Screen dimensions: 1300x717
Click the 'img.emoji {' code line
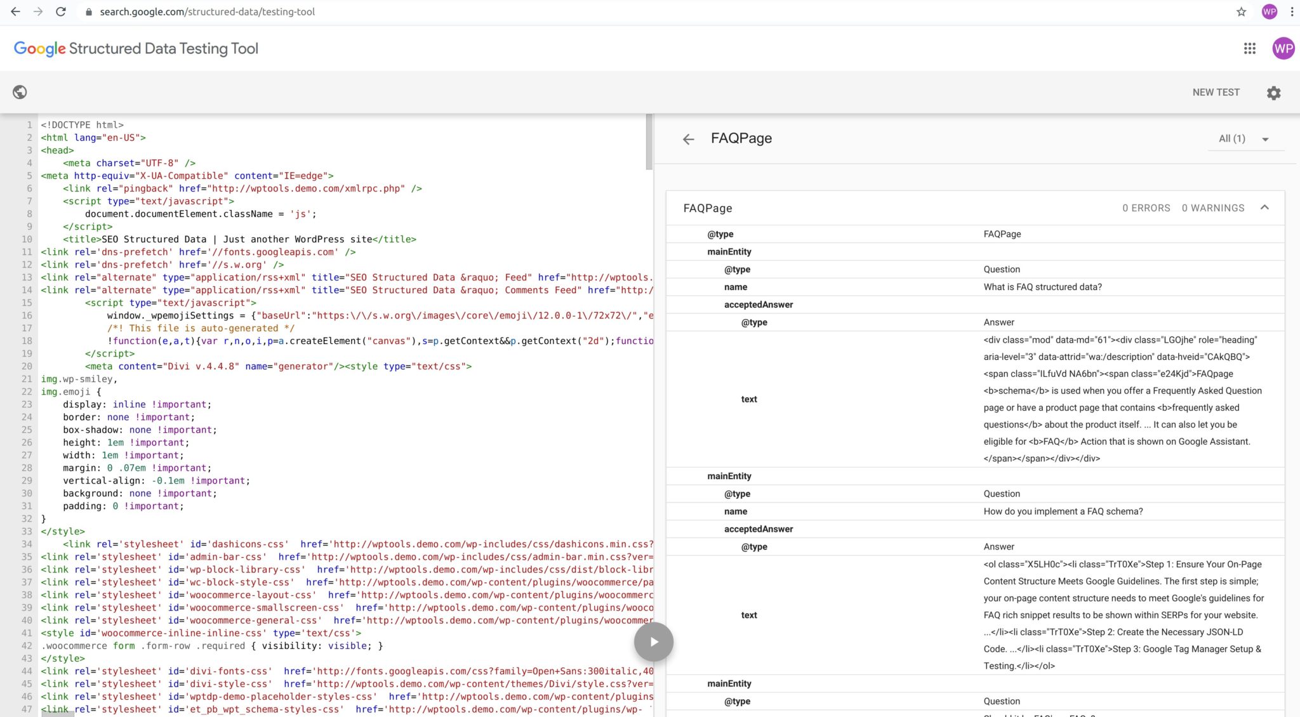71,391
